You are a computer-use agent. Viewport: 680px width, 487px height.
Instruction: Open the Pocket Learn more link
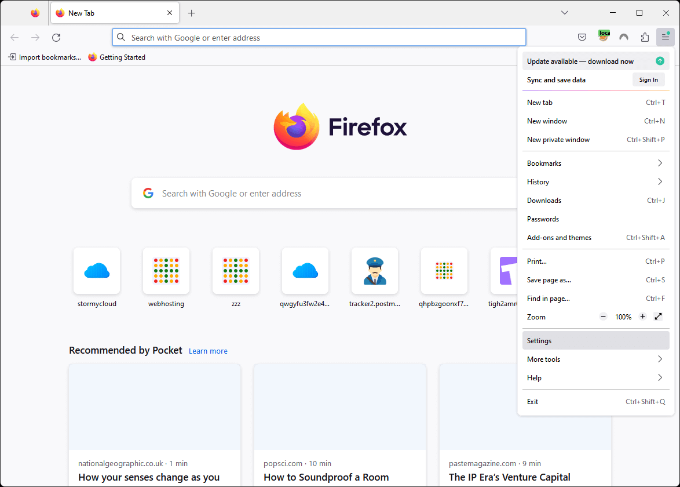click(208, 351)
